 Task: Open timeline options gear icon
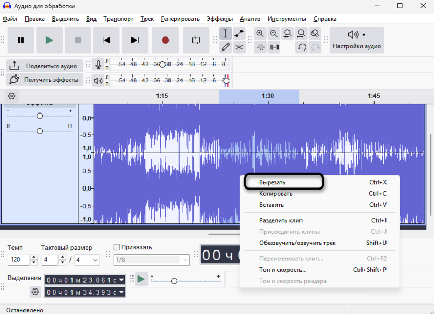point(11,96)
